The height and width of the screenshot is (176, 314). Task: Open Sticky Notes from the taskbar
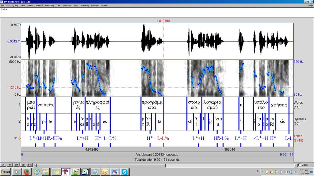[56, 172]
